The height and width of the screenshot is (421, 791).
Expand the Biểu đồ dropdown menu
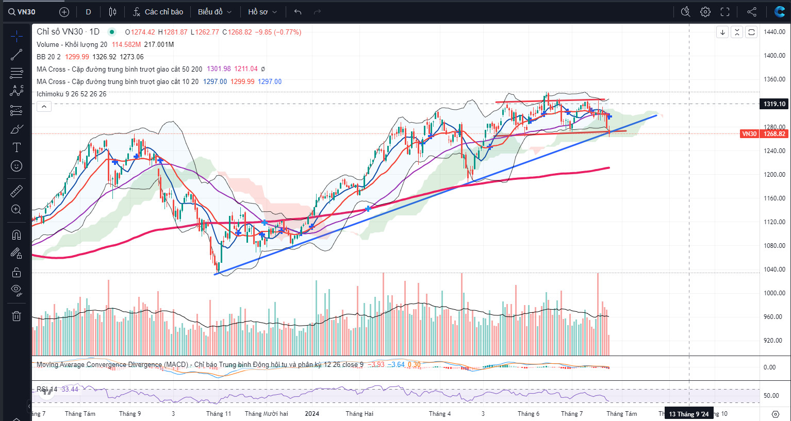[215, 12]
